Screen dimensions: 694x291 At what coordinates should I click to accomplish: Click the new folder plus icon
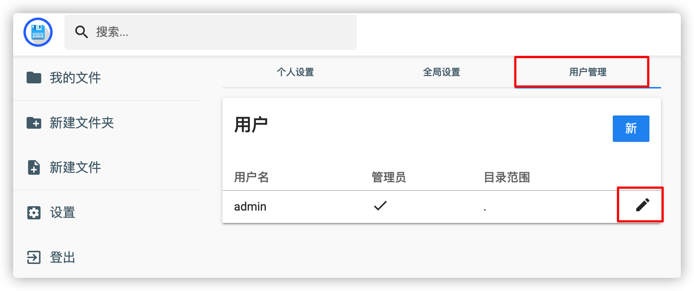pyautogui.click(x=34, y=123)
